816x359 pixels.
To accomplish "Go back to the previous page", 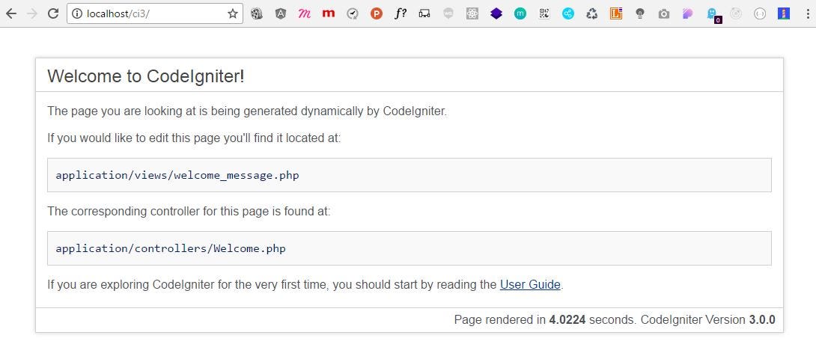I will click(10, 14).
